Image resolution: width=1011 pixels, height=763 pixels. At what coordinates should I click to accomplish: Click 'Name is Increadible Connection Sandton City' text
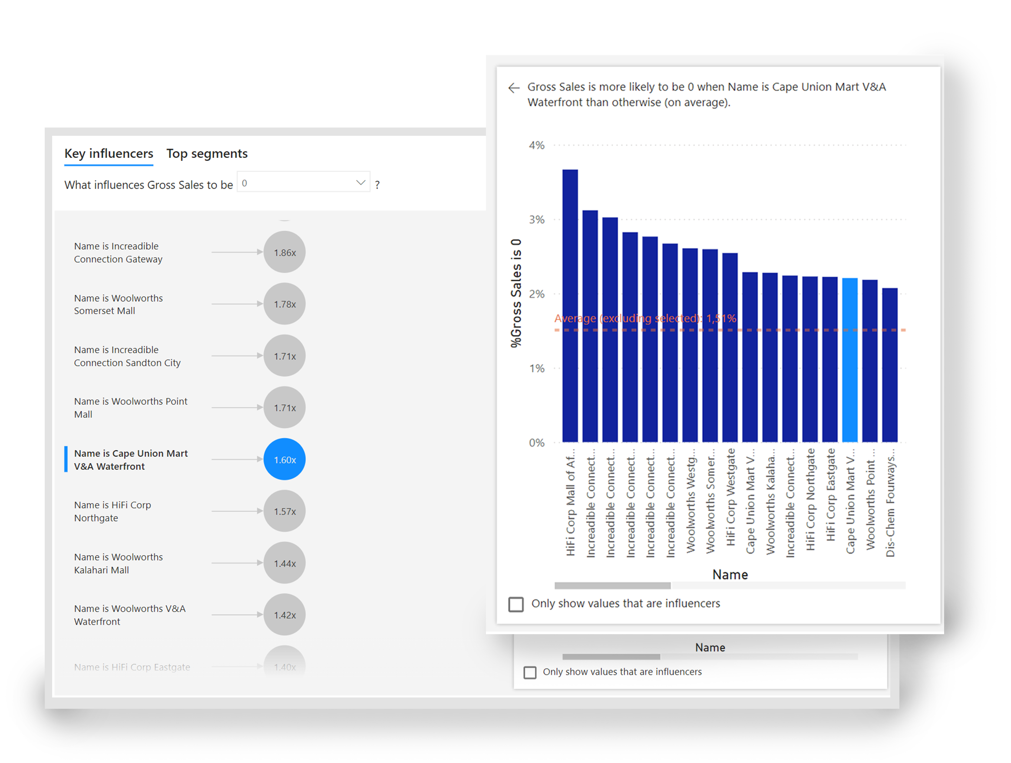pos(128,356)
